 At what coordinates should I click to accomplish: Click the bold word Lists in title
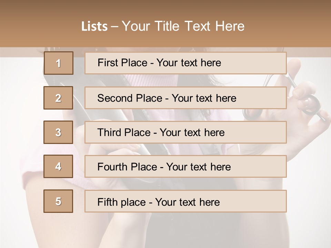94,27
